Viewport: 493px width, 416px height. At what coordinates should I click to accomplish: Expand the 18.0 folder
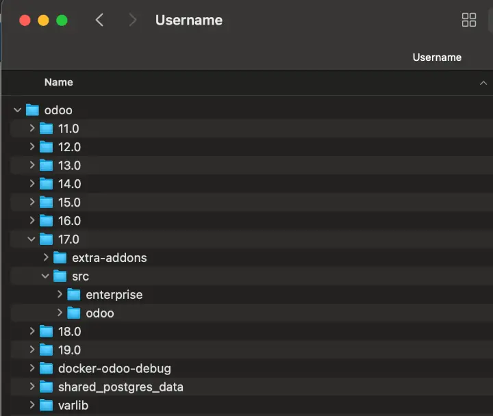pyautogui.click(x=31, y=332)
